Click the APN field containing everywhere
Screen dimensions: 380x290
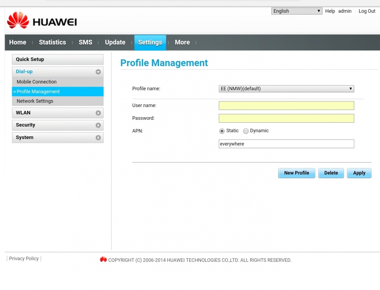(286, 144)
